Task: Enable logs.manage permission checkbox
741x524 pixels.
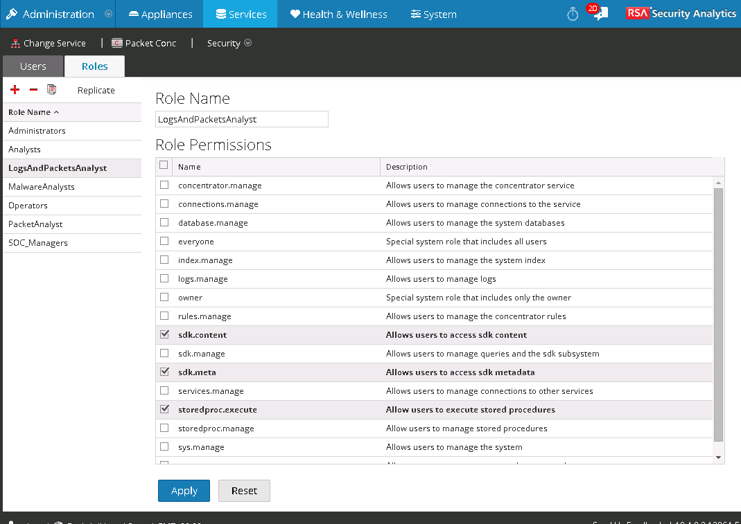Action: pyautogui.click(x=164, y=278)
